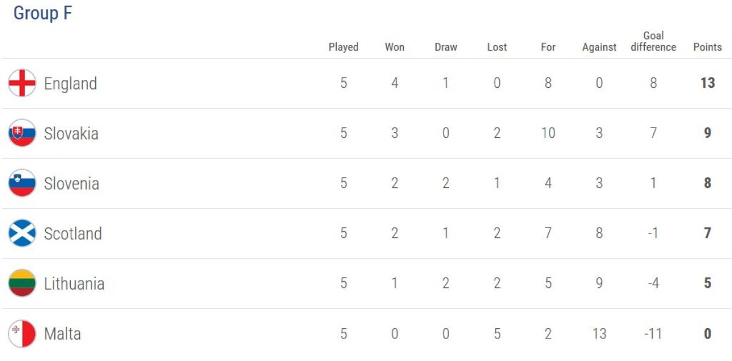
Task: Click the Draw column header
Action: [446, 47]
